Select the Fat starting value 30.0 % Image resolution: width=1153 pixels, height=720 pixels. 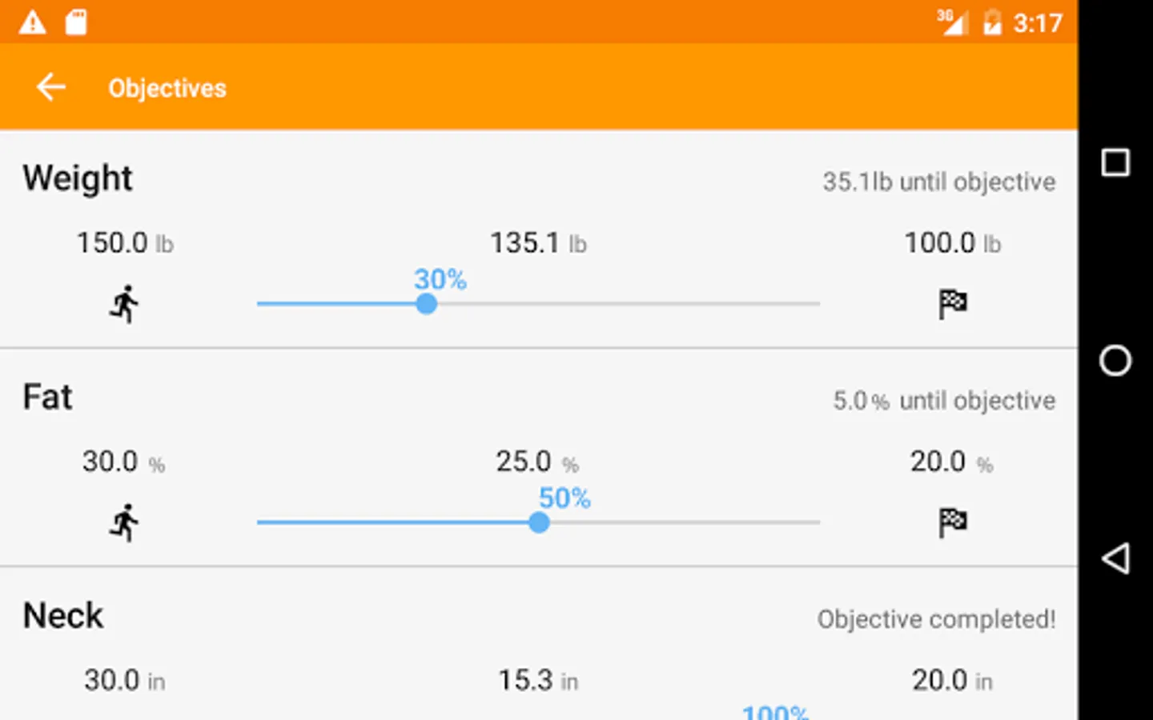(x=123, y=462)
